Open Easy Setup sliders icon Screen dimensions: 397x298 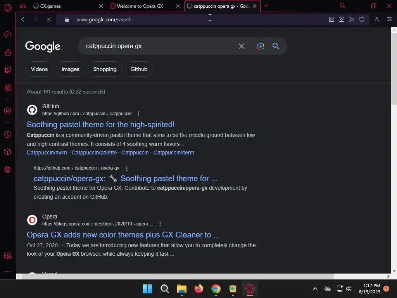pos(390,19)
